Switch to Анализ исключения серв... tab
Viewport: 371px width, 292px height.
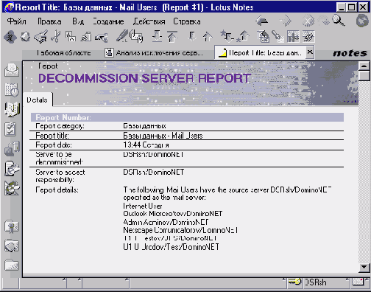pos(154,53)
